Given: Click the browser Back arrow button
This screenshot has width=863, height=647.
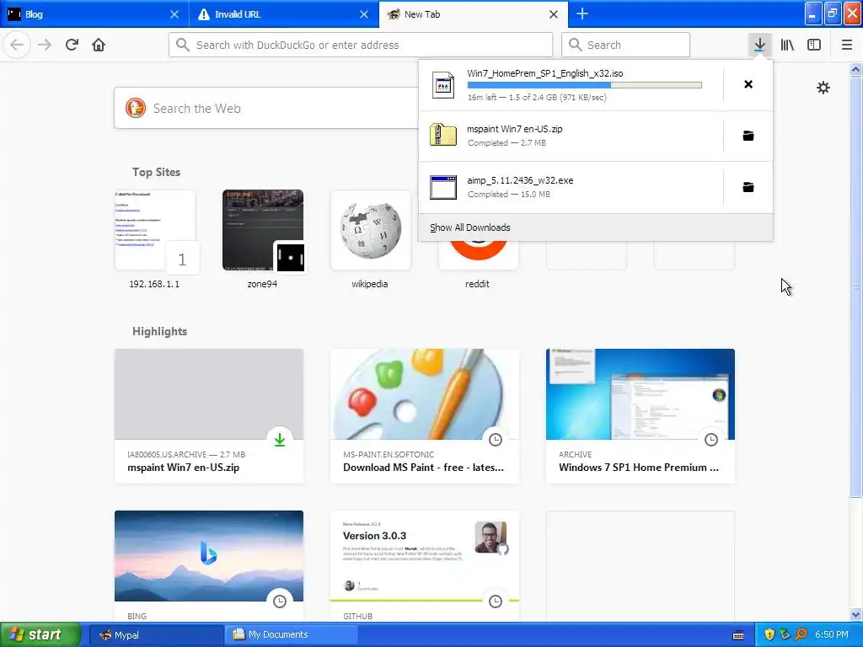Looking at the screenshot, I should pos(17,45).
